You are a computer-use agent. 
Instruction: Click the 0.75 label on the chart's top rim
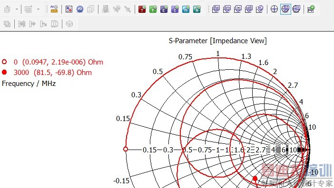pos(185,57)
